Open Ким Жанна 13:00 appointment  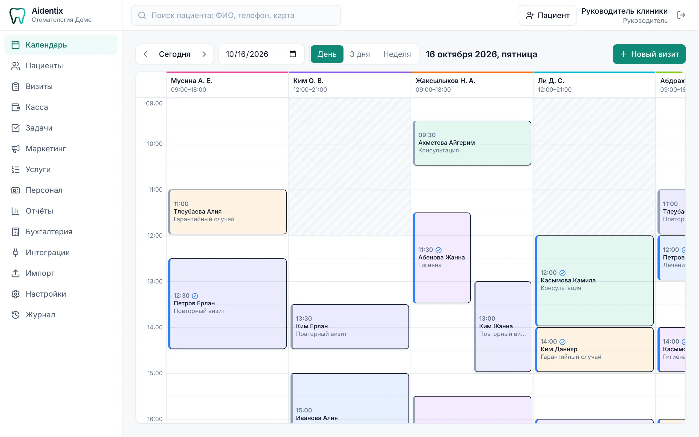pos(503,327)
